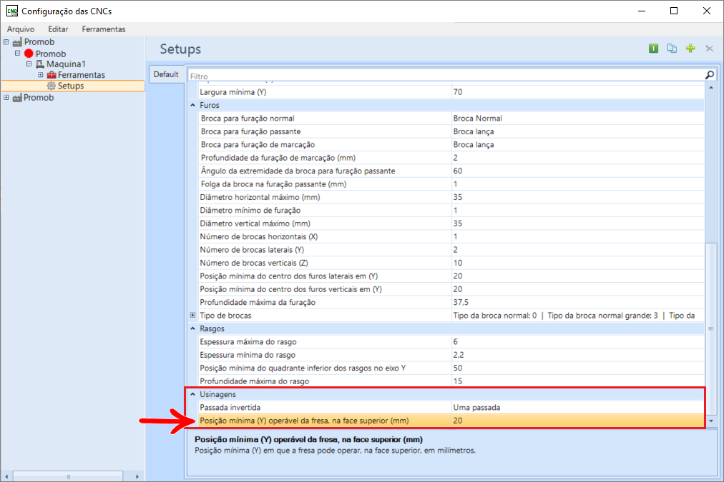
Task: Click the 2,2 Espessura mínima do rasgo value
Action: click(577, 355)
